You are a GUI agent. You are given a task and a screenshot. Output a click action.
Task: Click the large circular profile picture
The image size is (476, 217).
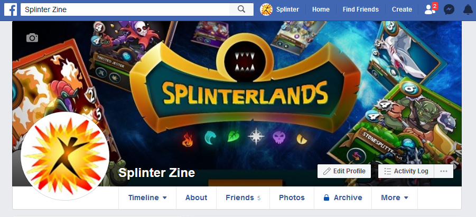click(x=65, y=156)
